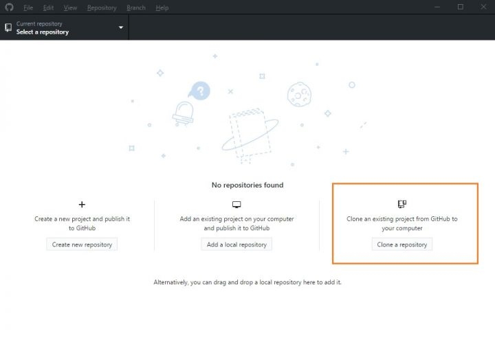Click the Create new repository button
The width and height of the screenshot is (495, 340).
click(82, 245)
